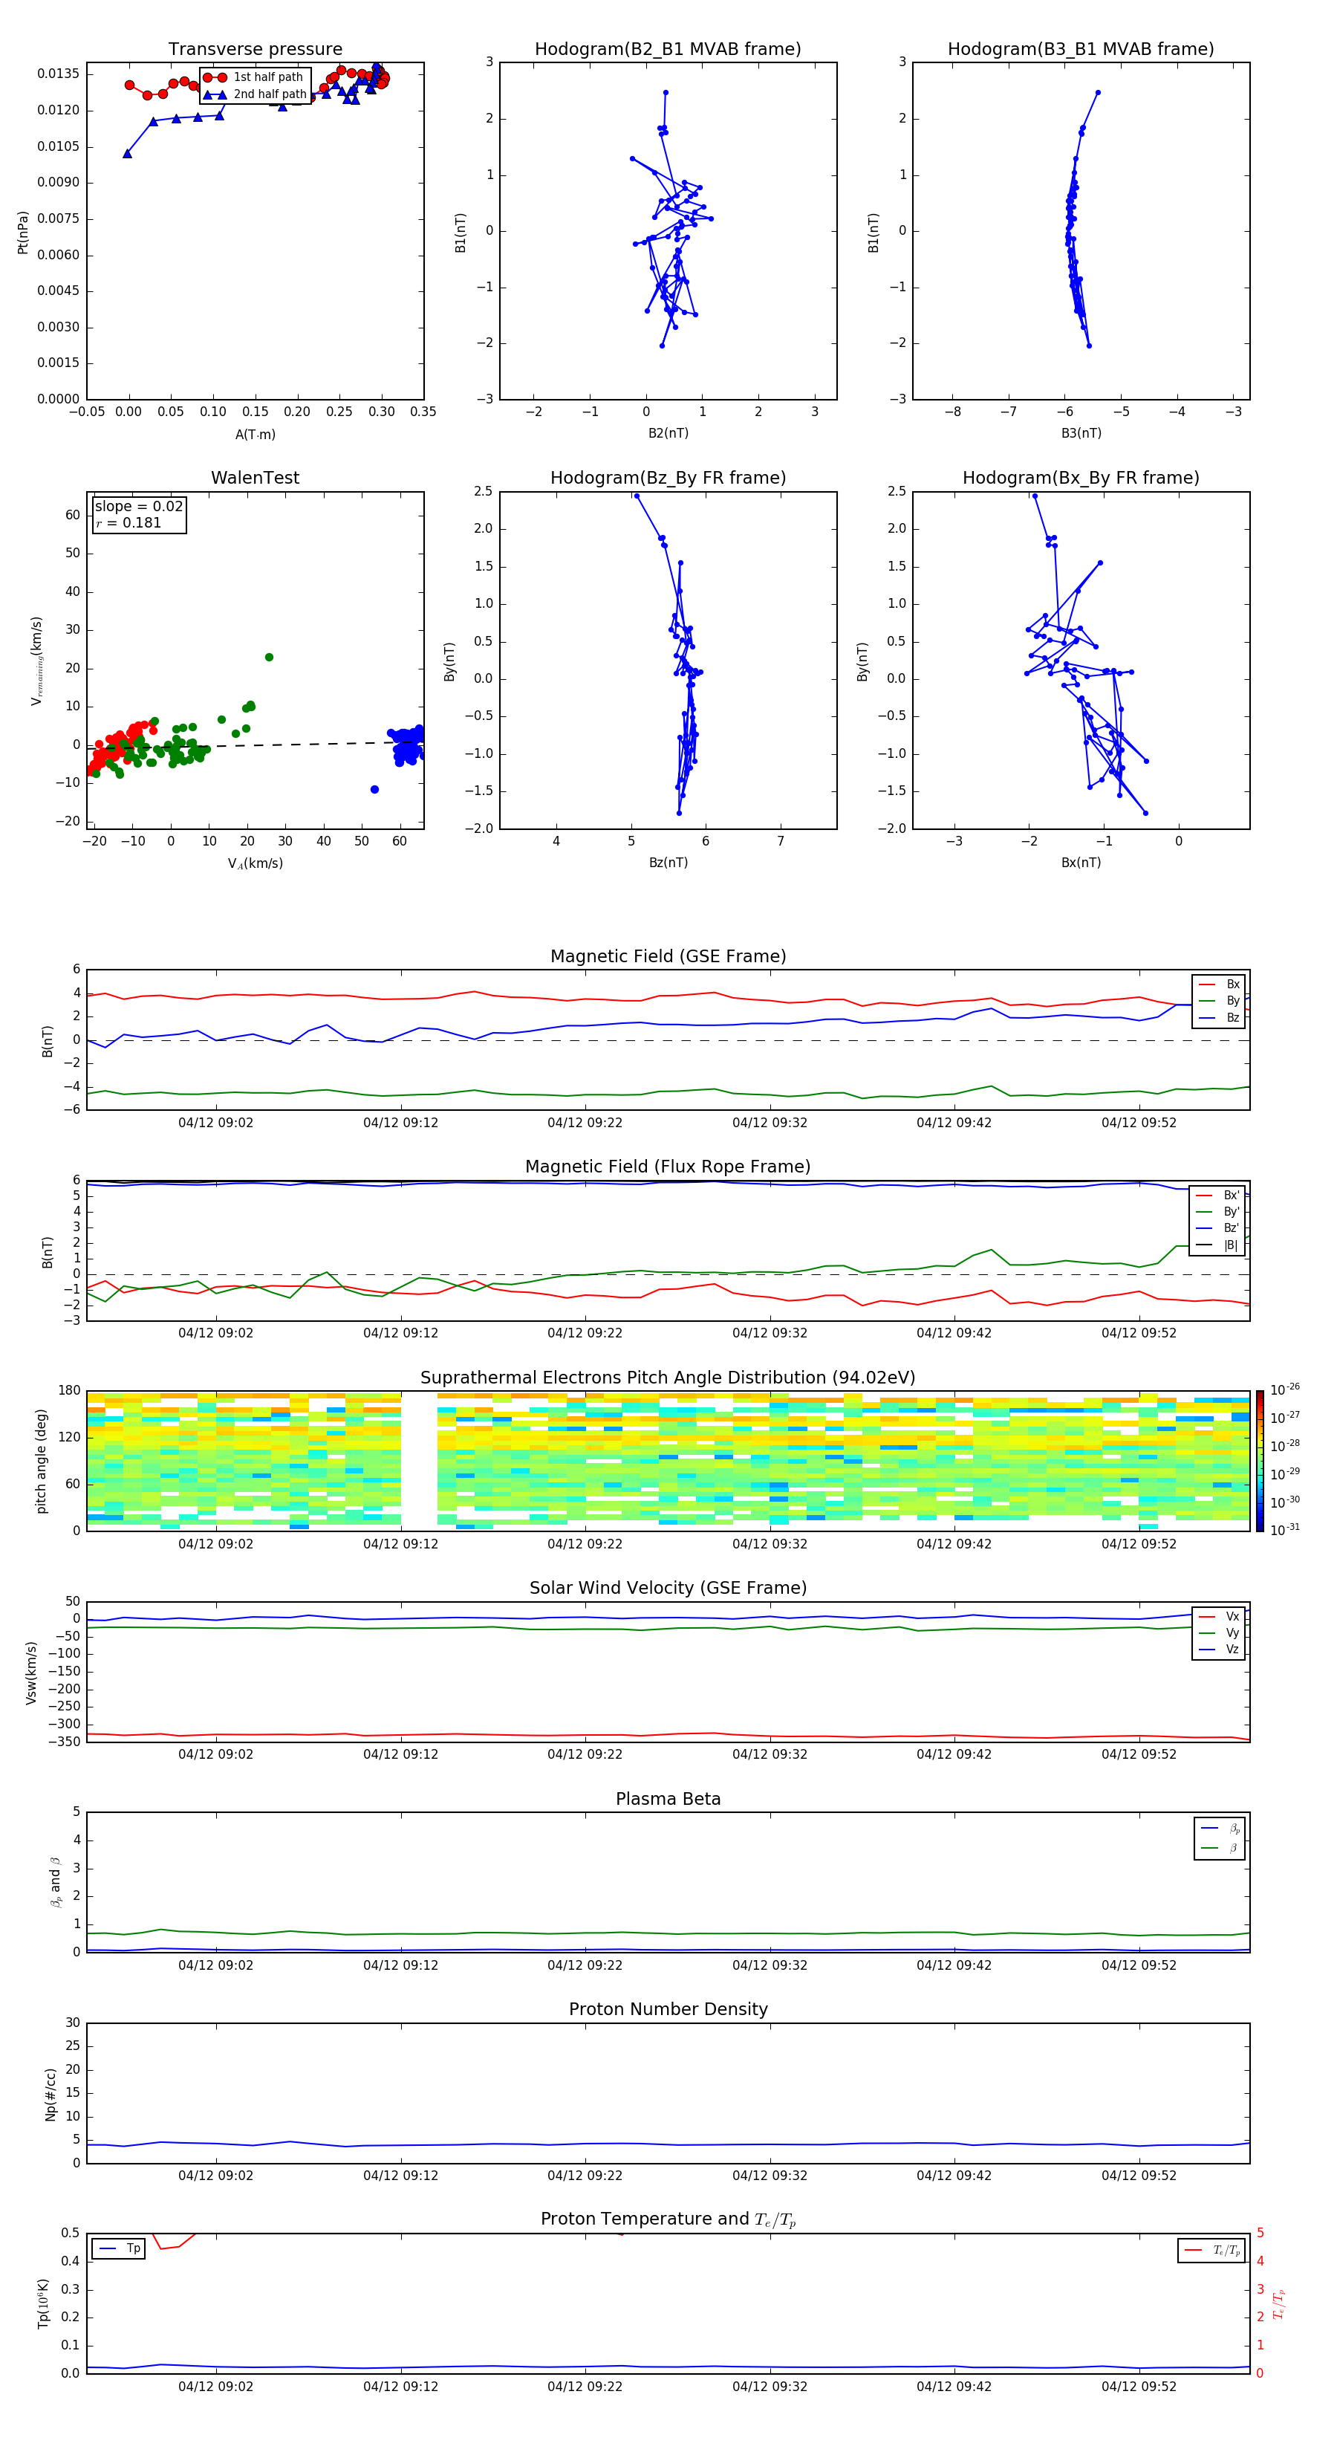Click the 'Hodogram(B2_B1 MVAB frame)' title
Screen dimensions: 1337x2452
pos(668,50)
